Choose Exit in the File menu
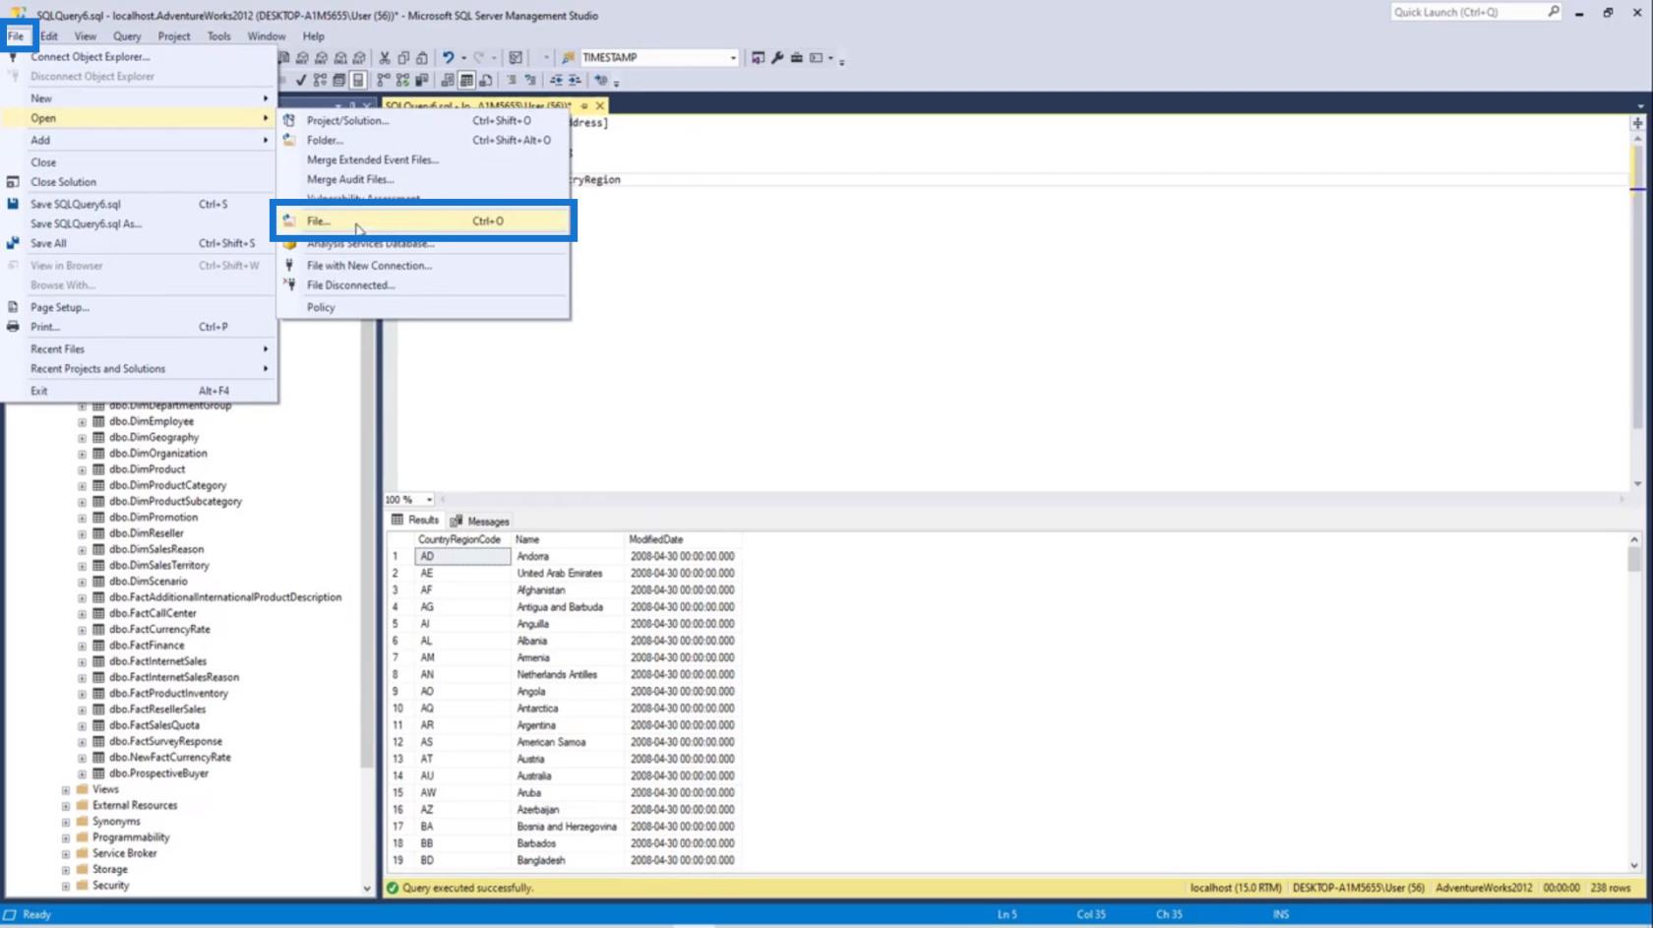This screenshot has width=1653, height=928. (x=140, y=392)
